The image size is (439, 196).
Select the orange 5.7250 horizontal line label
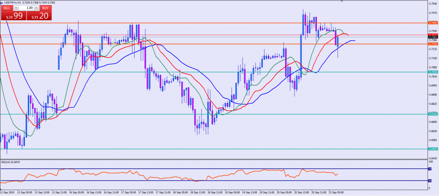433,44
